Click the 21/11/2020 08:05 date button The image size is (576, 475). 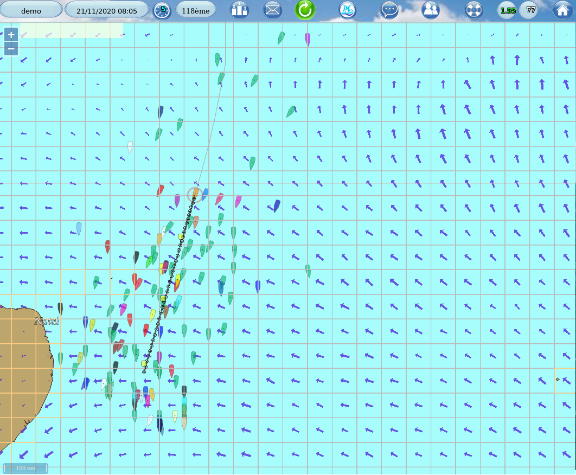pos(106,10)
